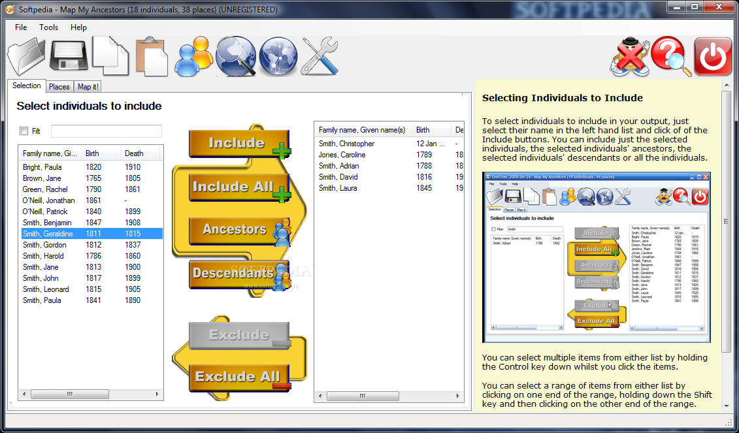Open file with the folder icon
739x433 pixels.
tap(26, 57)
